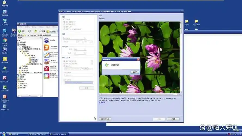Screen dimensions: 242x136
Task: Click the 打开文件夹 button
Action: point(105,119)
